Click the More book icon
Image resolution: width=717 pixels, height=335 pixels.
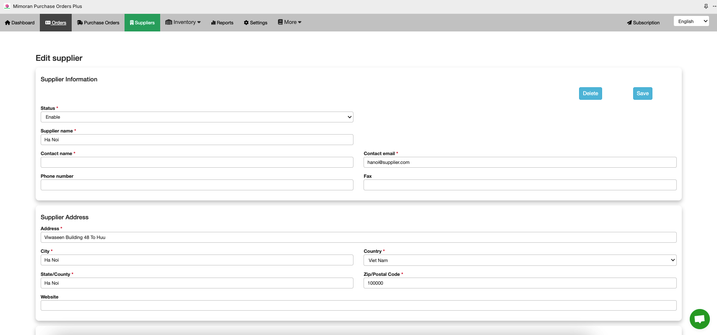280,22
